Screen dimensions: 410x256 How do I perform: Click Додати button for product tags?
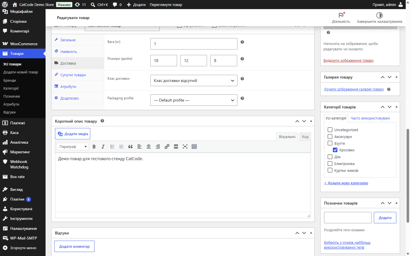385,218
